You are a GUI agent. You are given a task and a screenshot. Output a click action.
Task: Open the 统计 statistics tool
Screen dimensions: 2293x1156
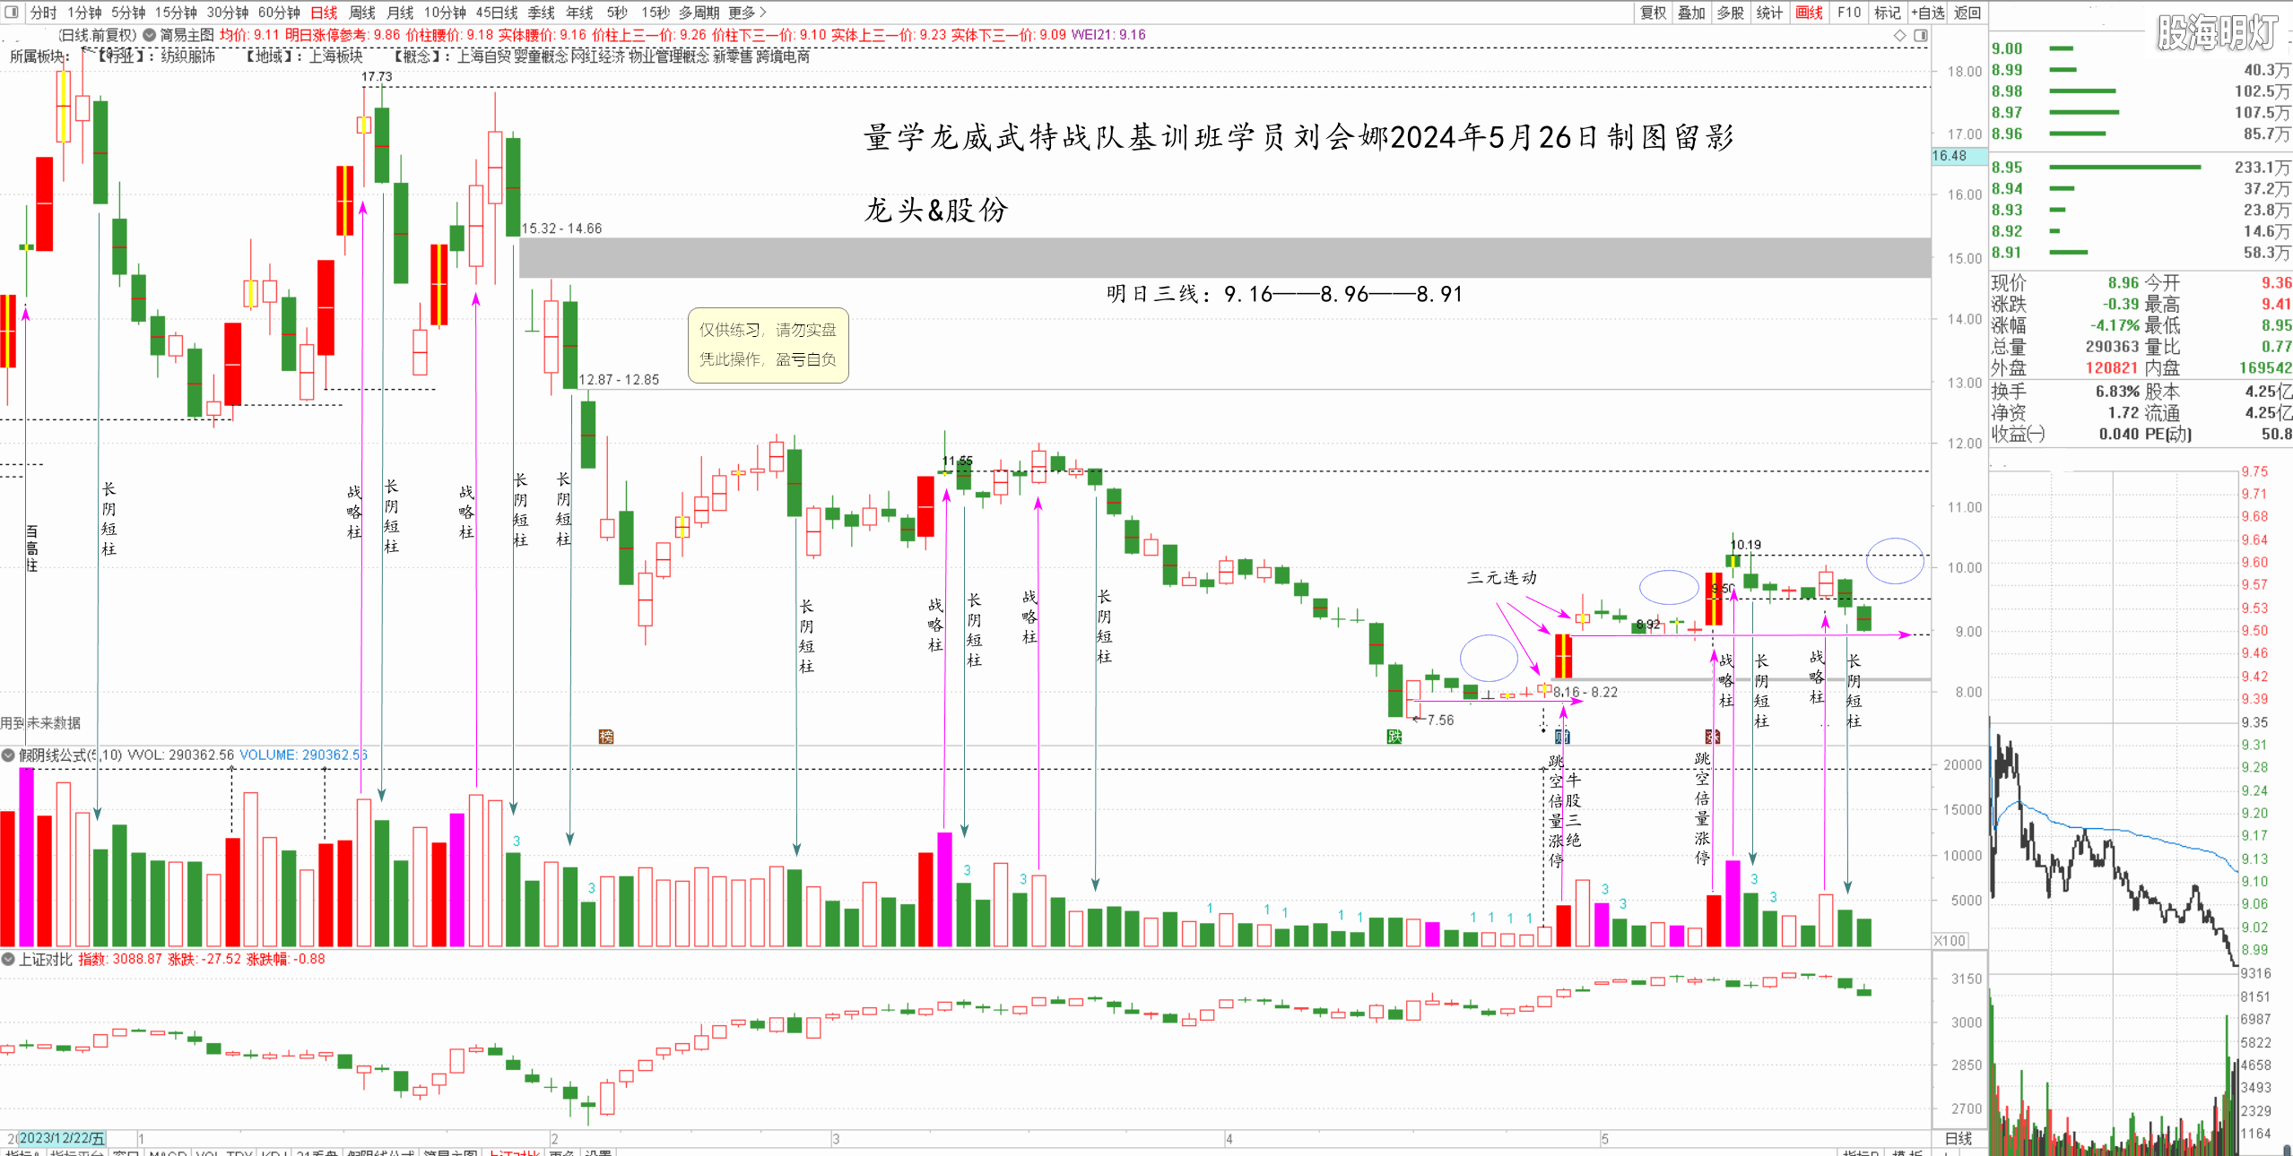(x=1769, y=12)
